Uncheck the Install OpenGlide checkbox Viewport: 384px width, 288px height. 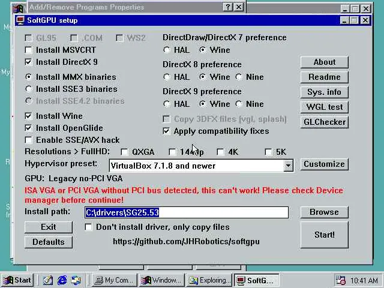[28, 128]
